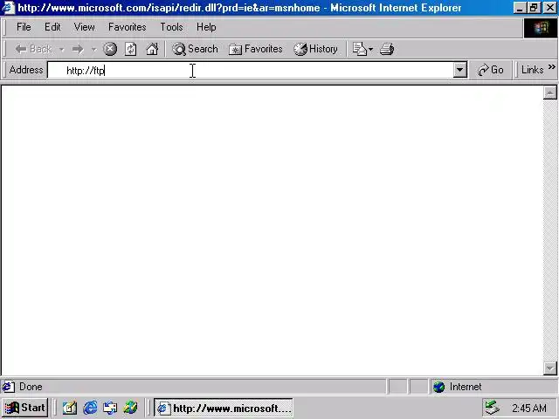Click inside the Address bar field

click(251, 70)
